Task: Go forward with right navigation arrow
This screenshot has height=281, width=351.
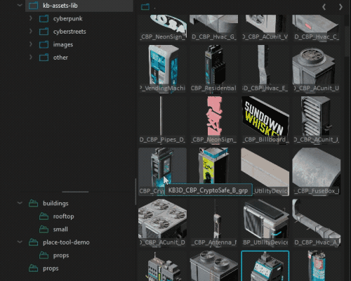Action: 340,7
